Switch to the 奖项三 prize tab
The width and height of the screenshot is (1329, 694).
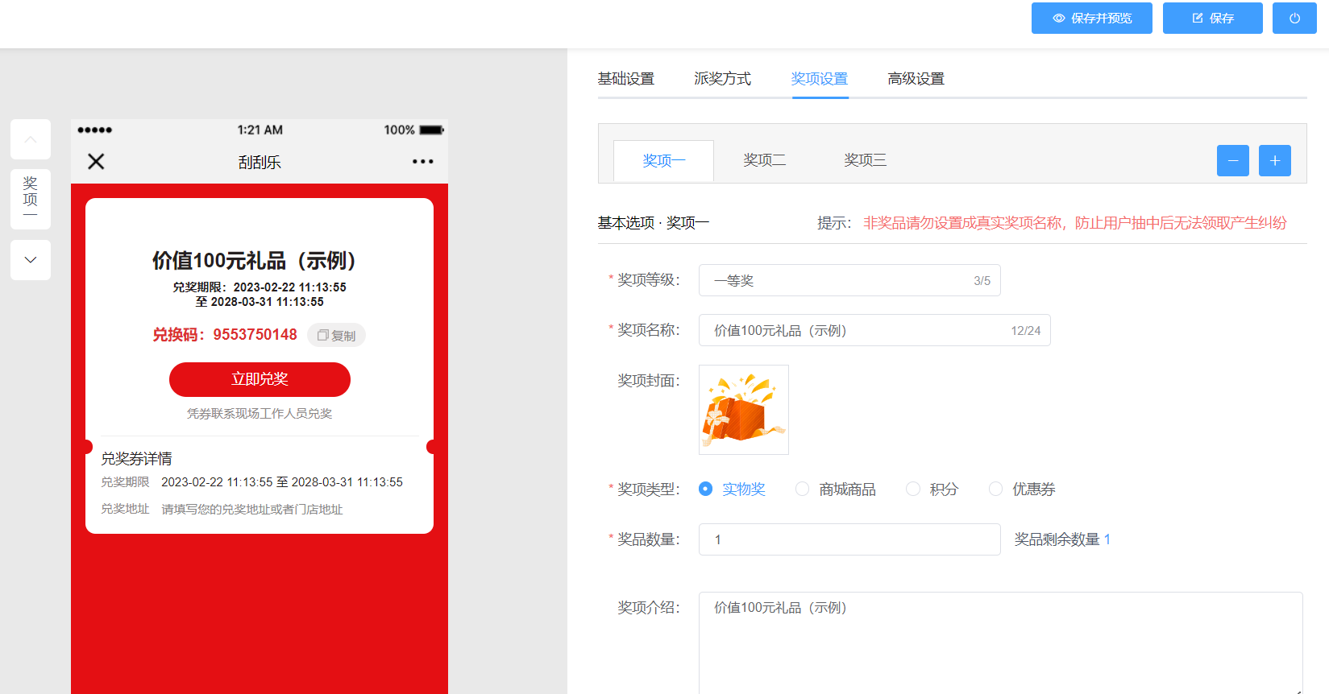click(x=866, y=160)
